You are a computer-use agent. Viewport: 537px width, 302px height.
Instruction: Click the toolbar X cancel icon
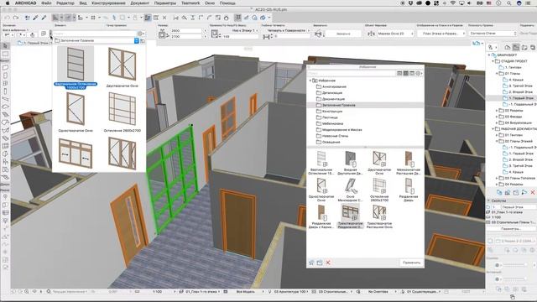(x=164, y=18)
